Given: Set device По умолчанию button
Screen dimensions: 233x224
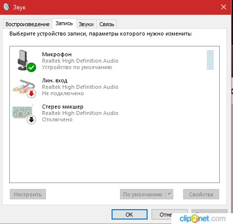Looking at the screenshot, I should [x=143, y=194].
